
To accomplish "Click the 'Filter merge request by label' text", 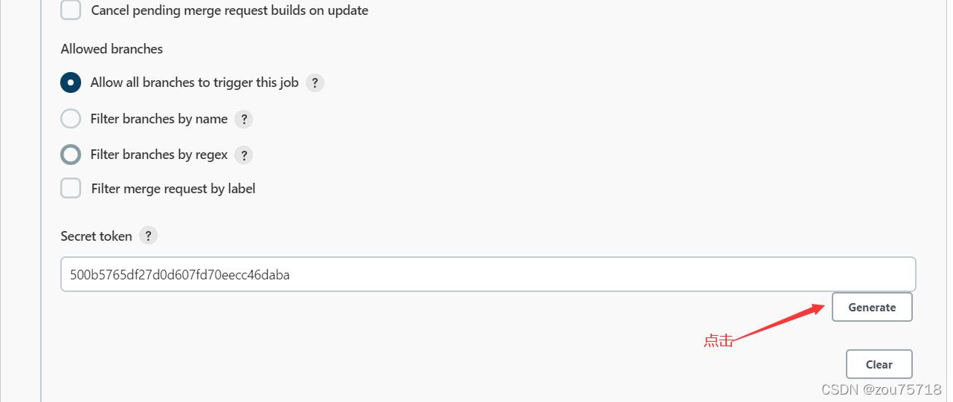I will pos(173,189).
